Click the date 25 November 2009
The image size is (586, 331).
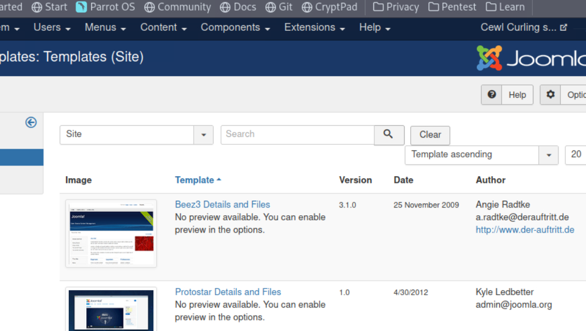[426, 205]
